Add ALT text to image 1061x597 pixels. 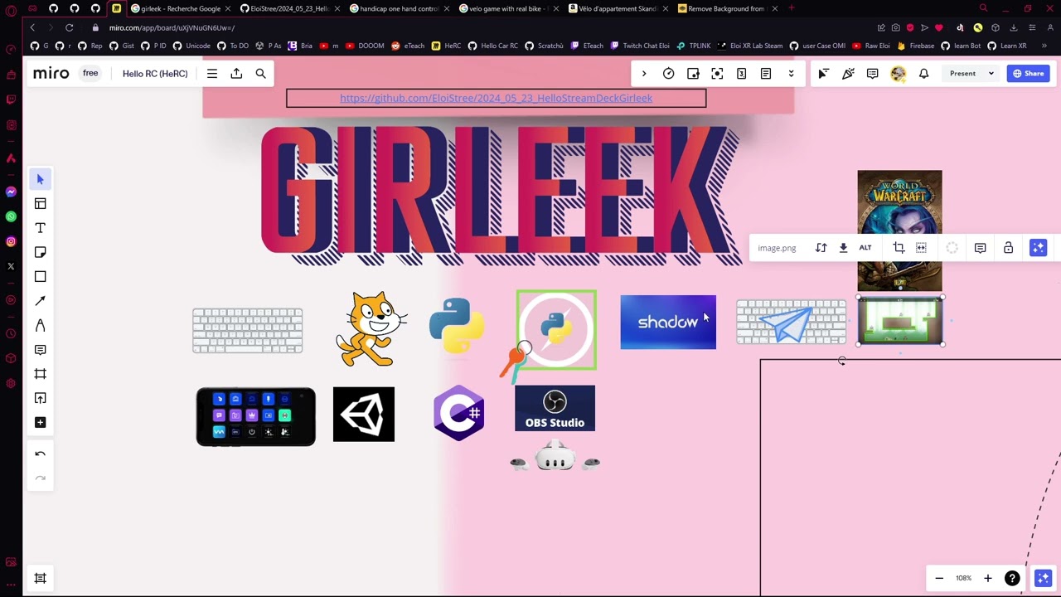tap(865, 248)
